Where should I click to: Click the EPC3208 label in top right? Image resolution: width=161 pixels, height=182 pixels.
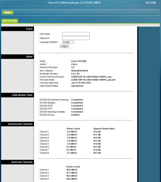pos(151,3)
